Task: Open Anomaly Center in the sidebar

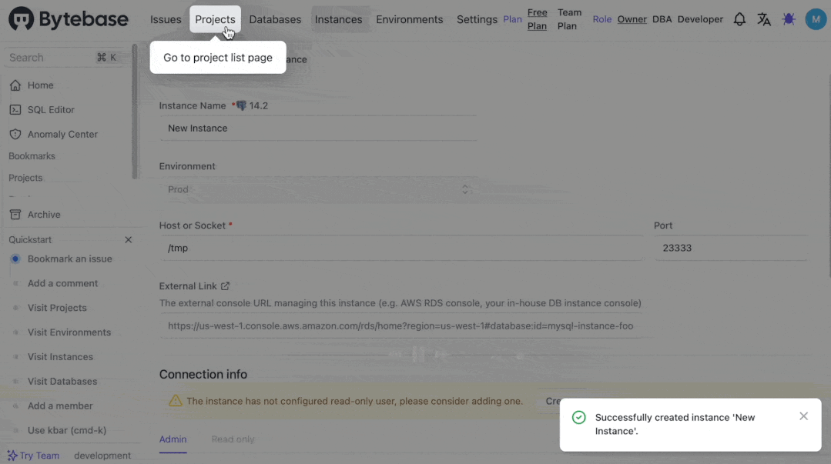Action: (62, 134)
